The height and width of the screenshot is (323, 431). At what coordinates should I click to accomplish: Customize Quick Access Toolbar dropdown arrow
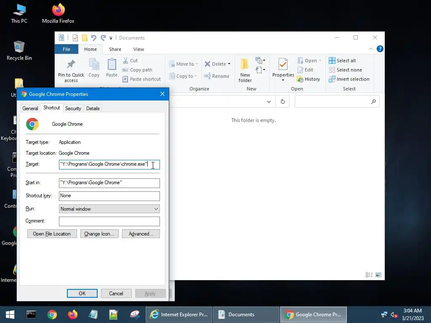(x=111, y=38)
